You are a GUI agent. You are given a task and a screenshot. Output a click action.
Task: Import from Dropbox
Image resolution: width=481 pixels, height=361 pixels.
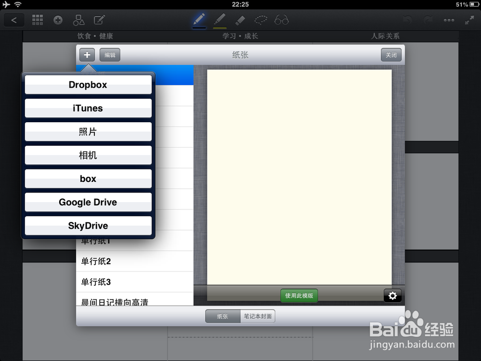(88, 85)
